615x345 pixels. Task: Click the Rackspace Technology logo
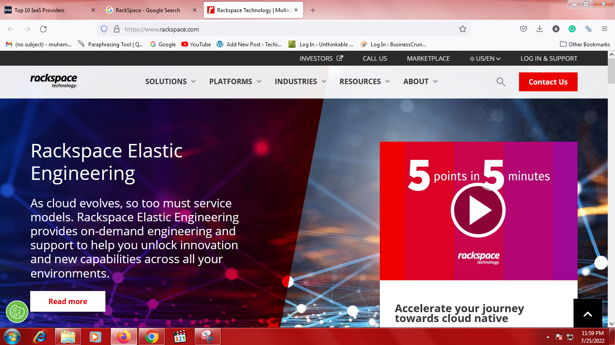(x=54, y=81)
